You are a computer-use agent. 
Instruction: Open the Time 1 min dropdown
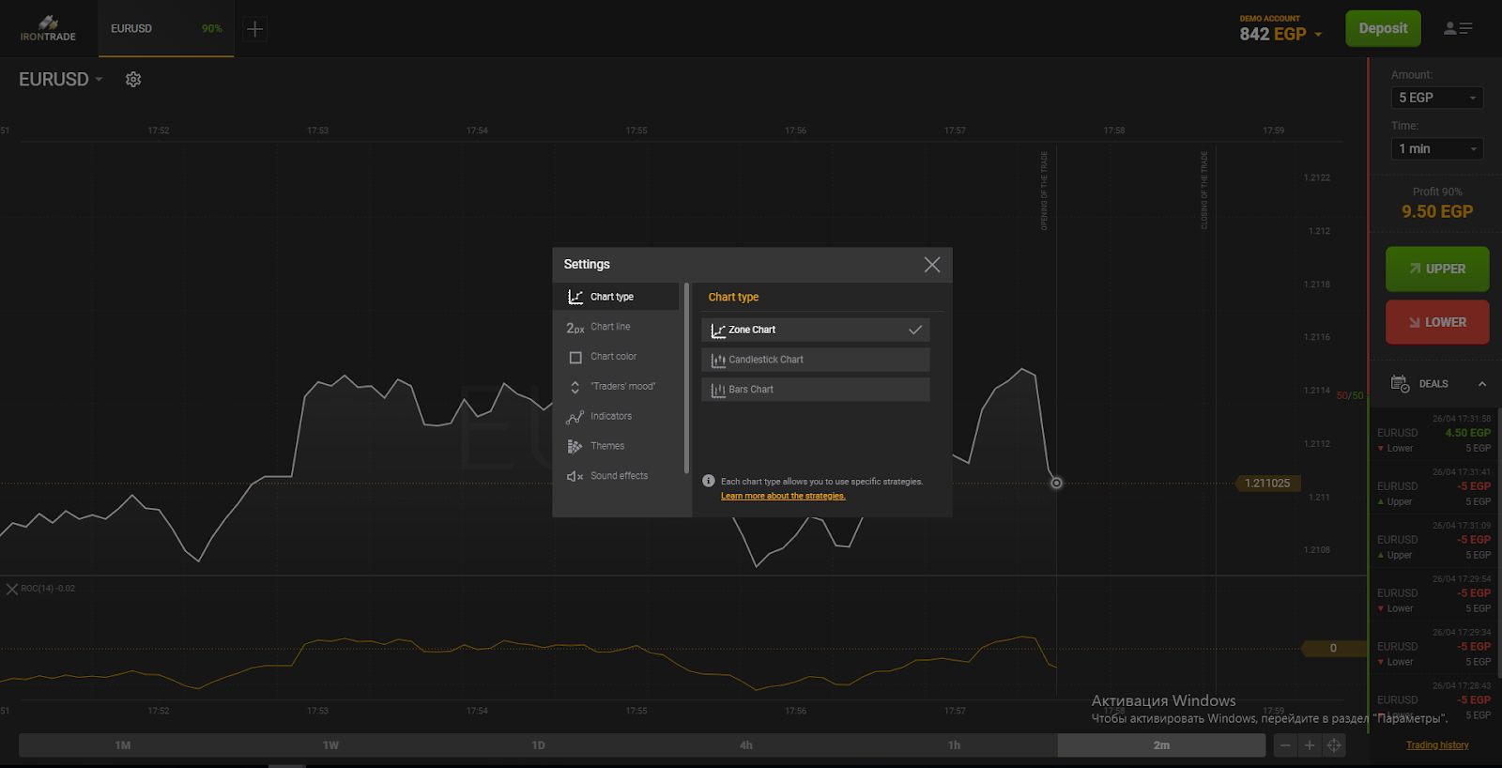click(x=1437, y=149)
